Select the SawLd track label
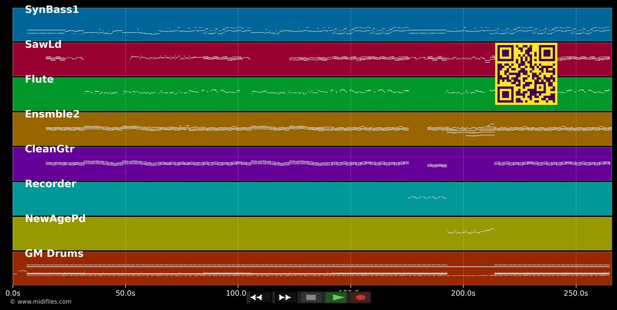Screen dimensions: 617x310 point(43,45)
